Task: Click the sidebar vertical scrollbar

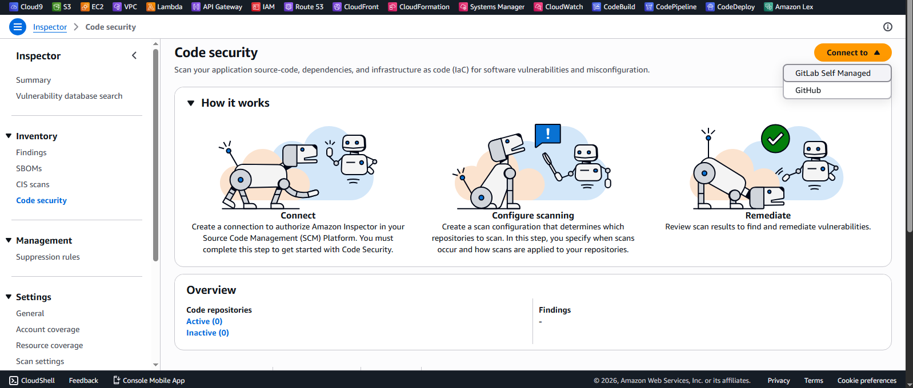Action: click(x=155, y=154)
